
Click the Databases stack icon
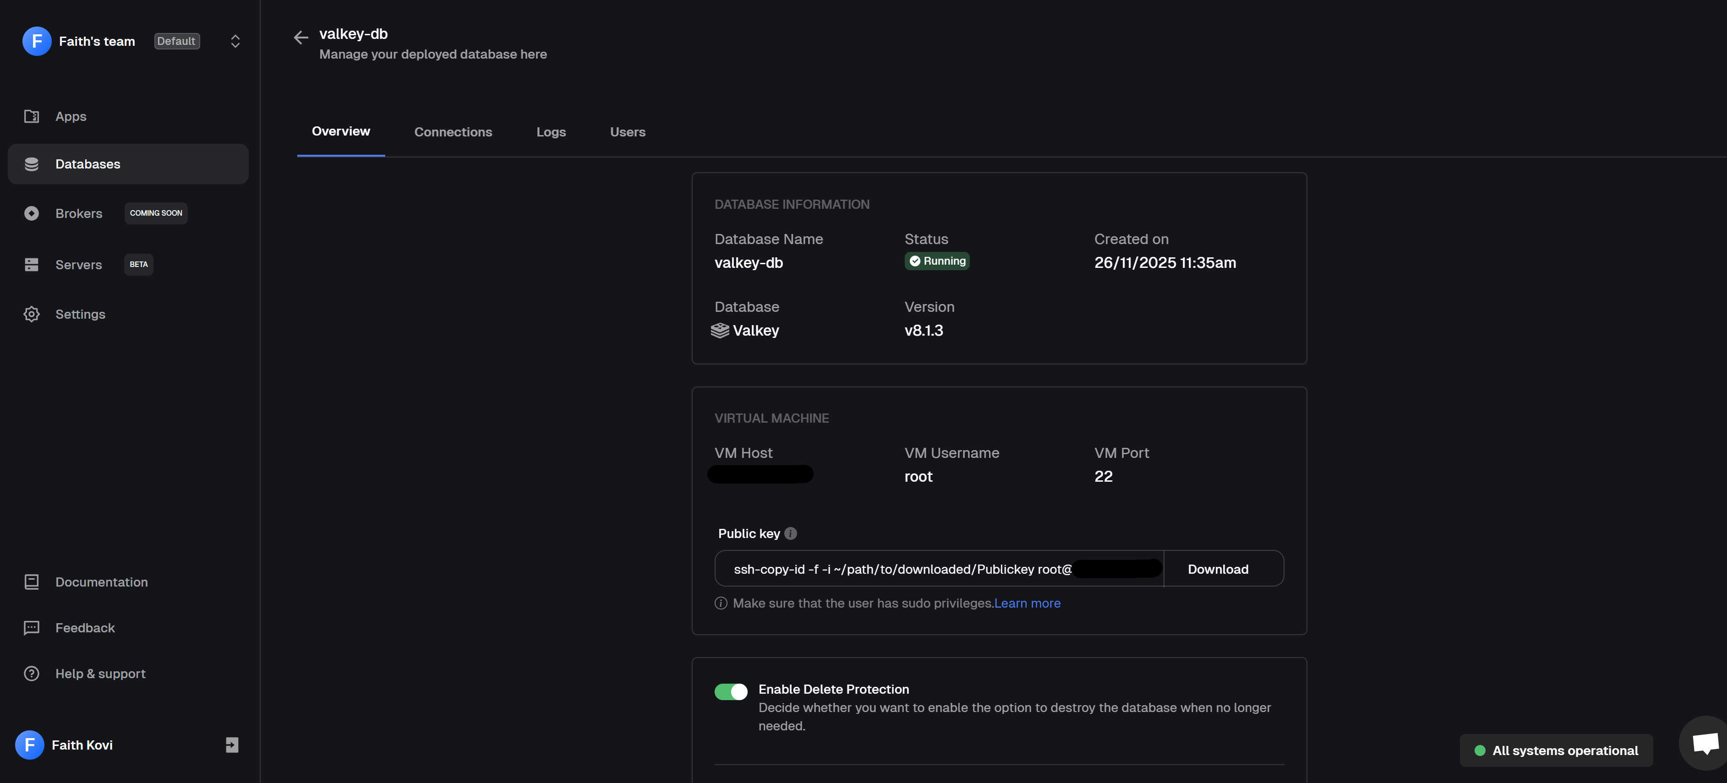point(32,164)
